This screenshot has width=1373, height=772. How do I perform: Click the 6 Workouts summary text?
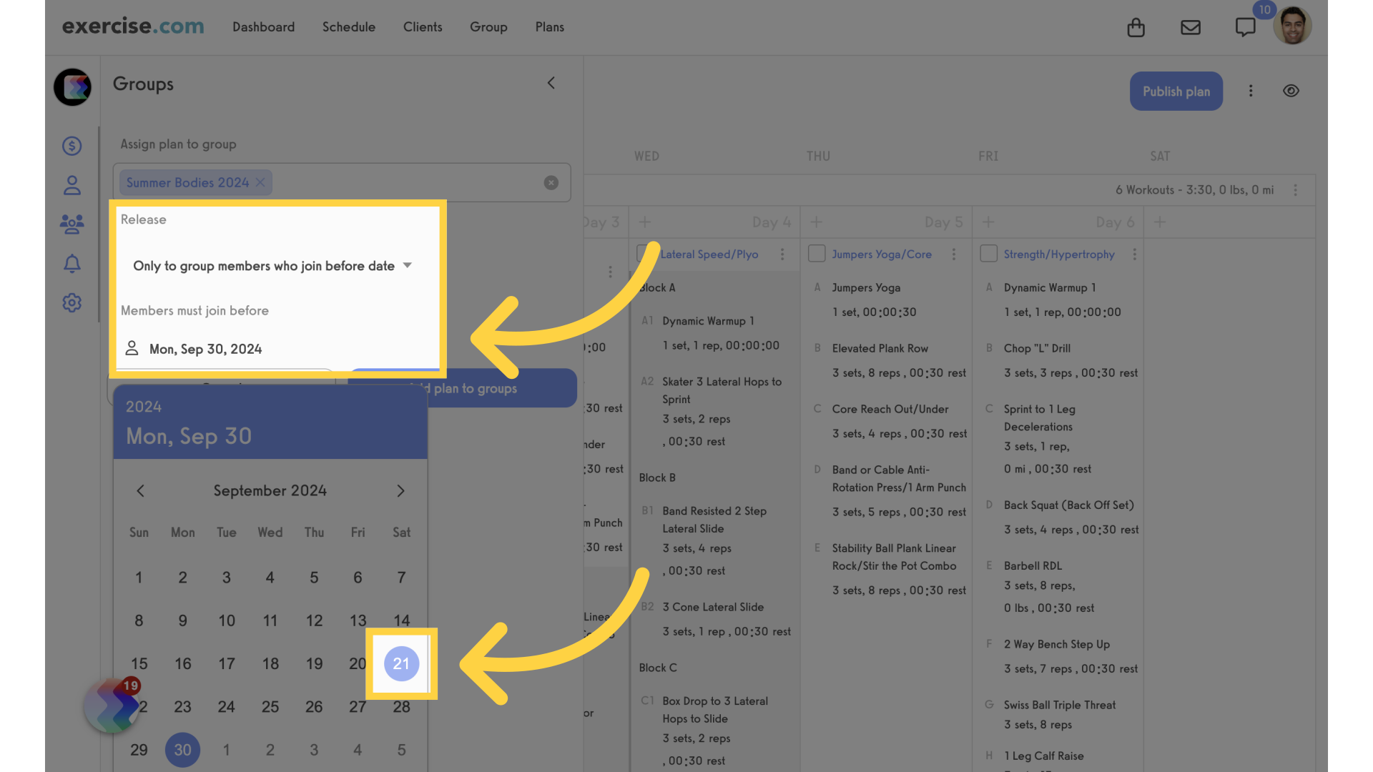1194,190
